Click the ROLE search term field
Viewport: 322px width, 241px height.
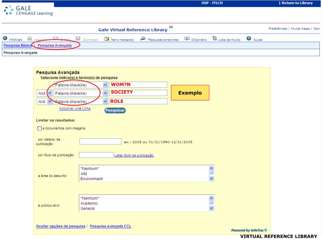tap(138, 101)
